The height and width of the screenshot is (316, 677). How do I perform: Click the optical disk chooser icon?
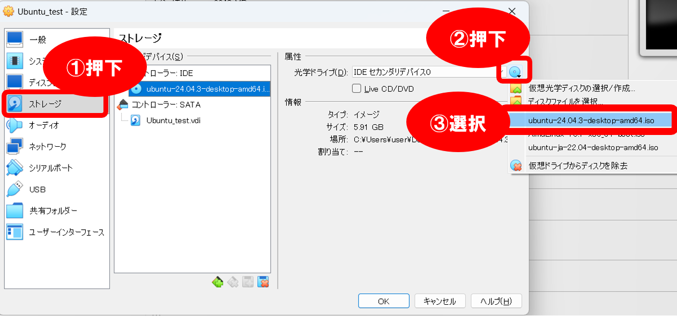click(x=515, y=72)
